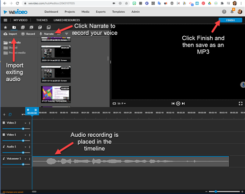Screen dimensions: 245x194
Task: Open the Project media folder
Action: pyautogui.click(x=15, y=53)
